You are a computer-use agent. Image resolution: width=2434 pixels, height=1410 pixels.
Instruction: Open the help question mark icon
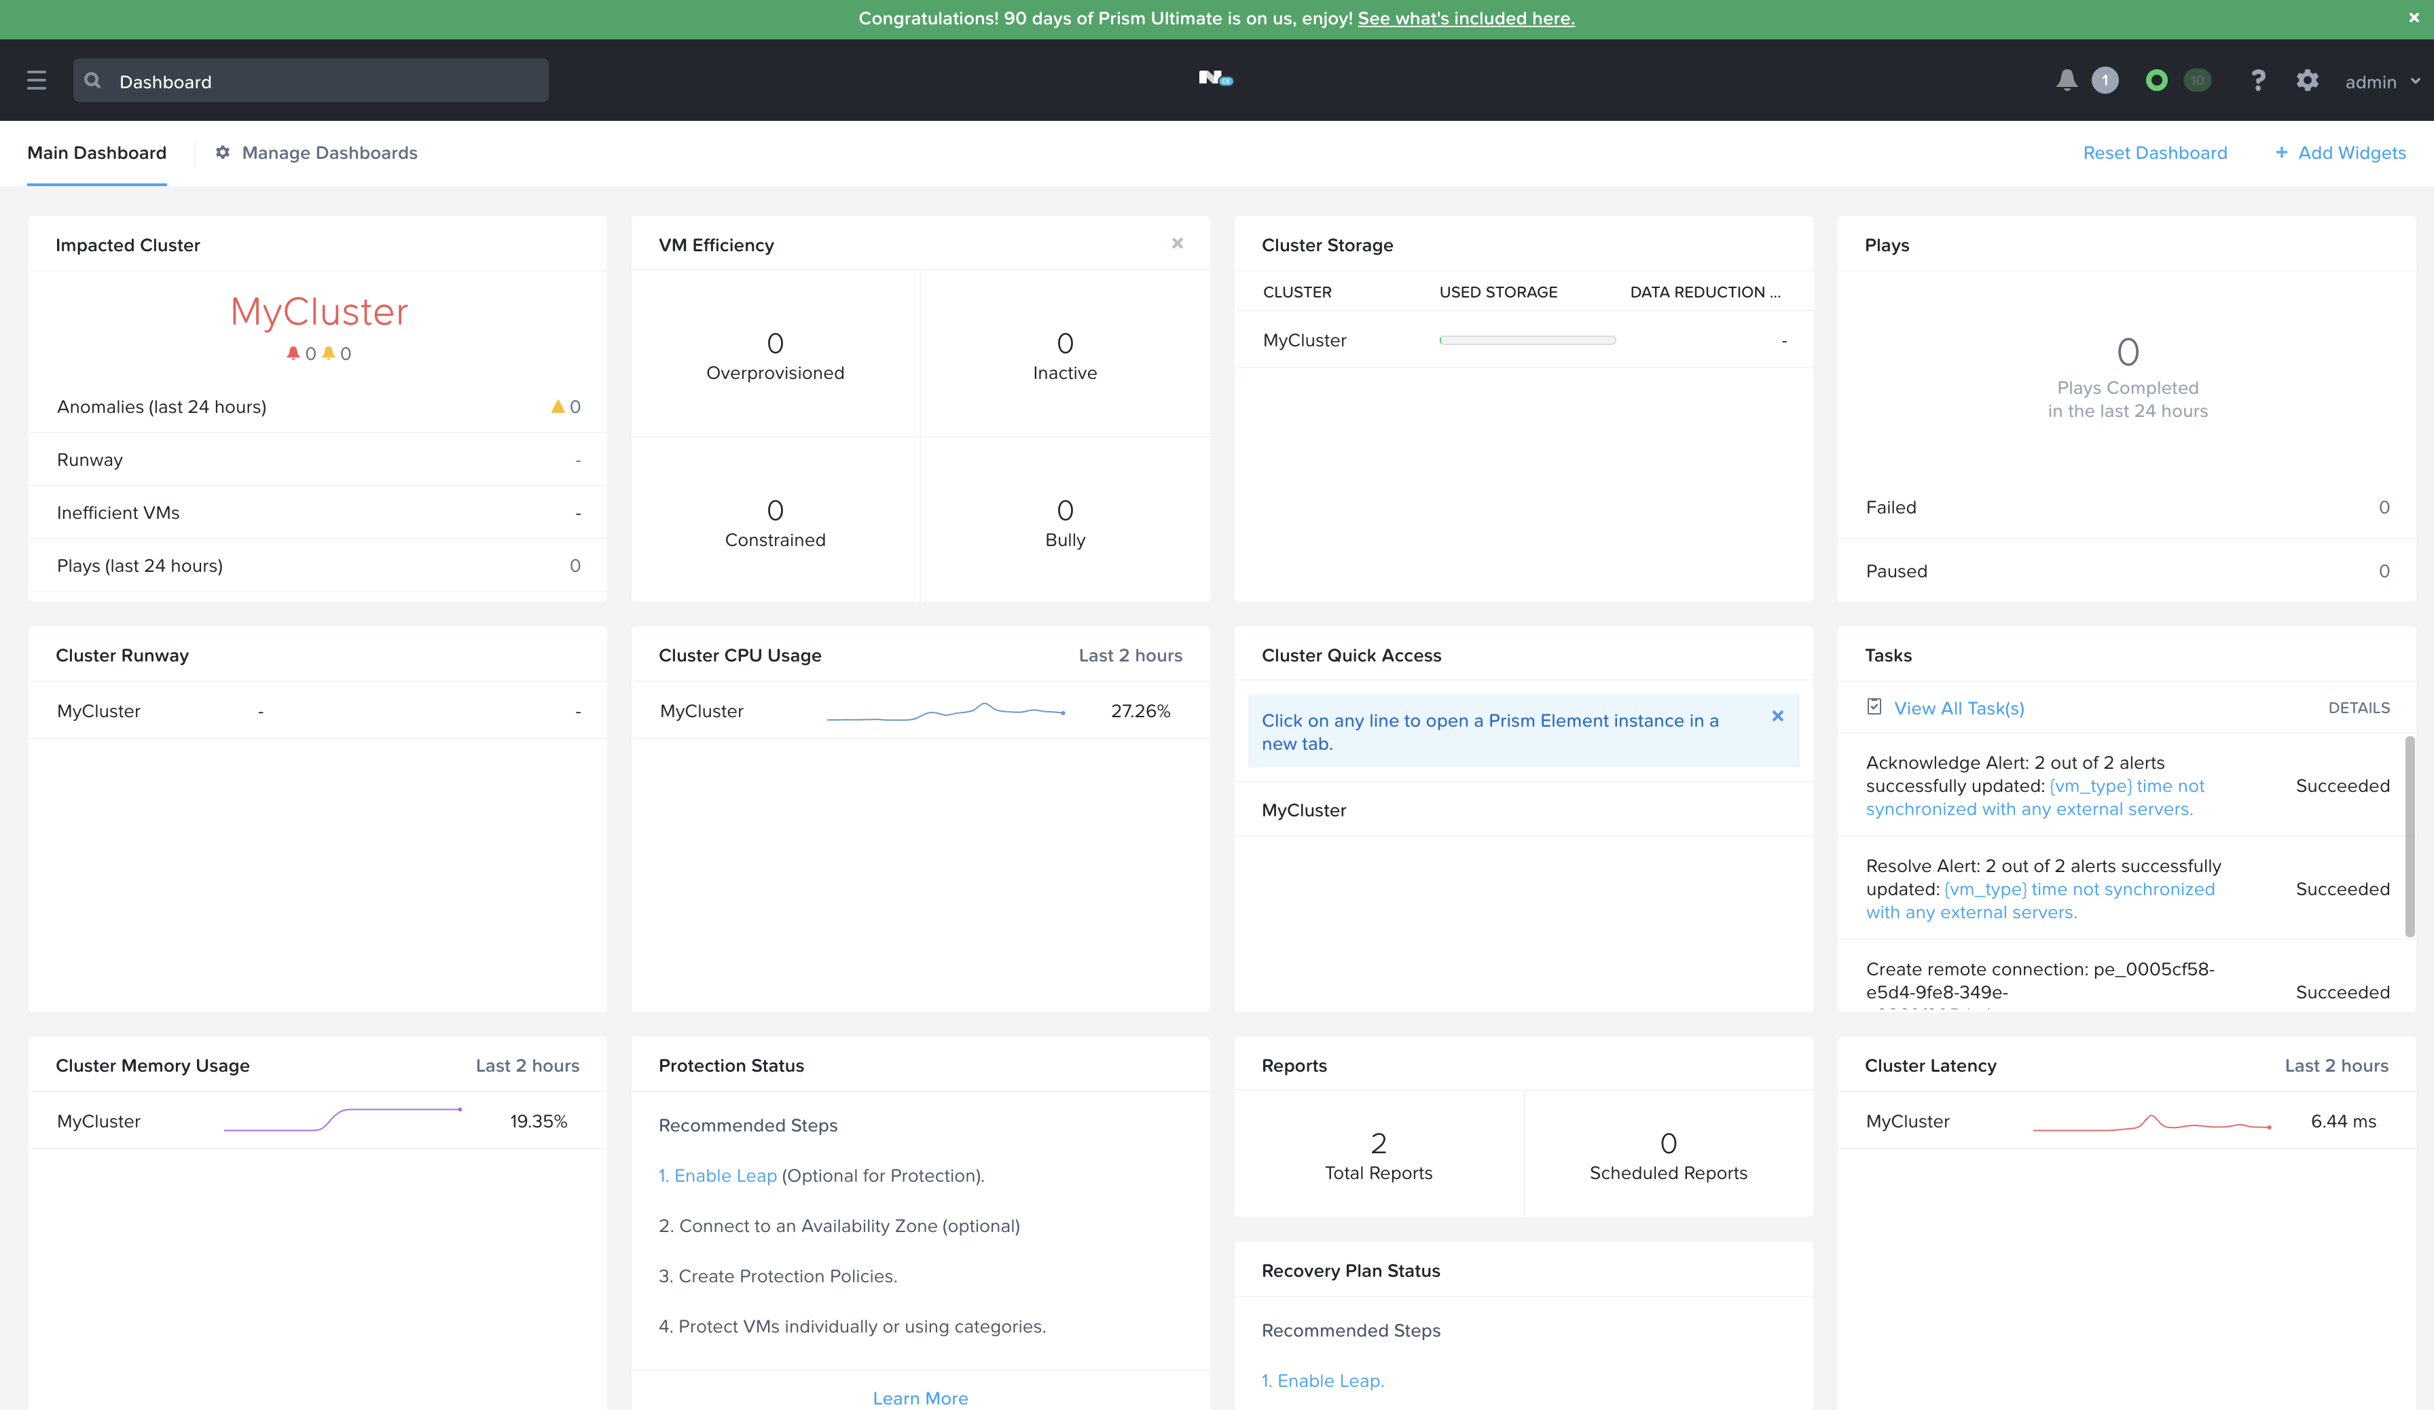2258,80
